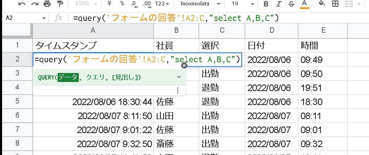Click the Undo arrow icon
369x155 pixels.
pyautogui.click(x=22, y=4)
